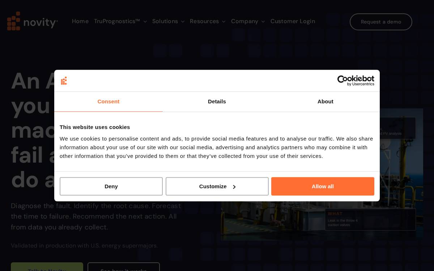Image resolution: width=434 pixels, height=271 pixels.
Task: Click the small logo in cookie dialog
Action: 64,81
